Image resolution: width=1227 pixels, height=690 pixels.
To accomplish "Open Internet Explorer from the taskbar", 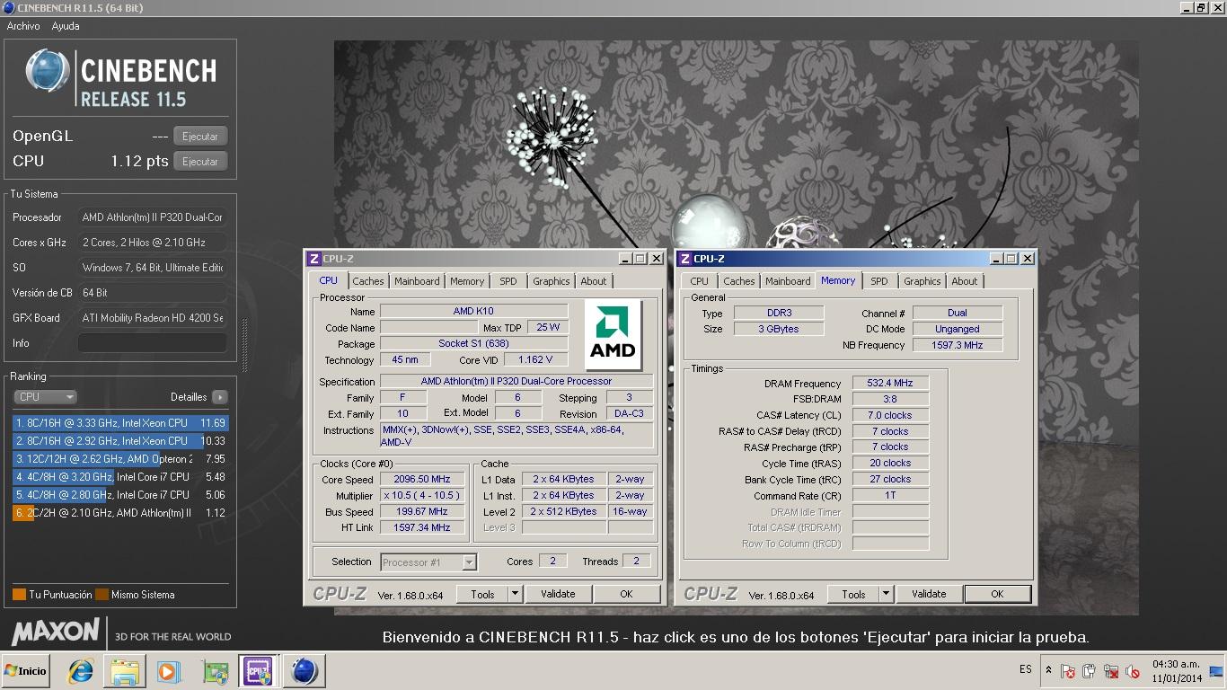I will (81, 671).
